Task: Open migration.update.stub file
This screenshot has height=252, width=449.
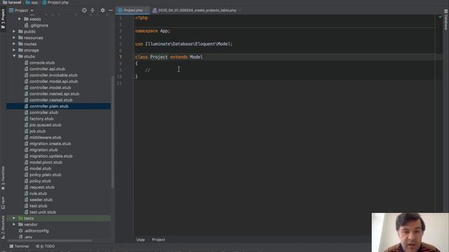Action: (x=51, y=156)
